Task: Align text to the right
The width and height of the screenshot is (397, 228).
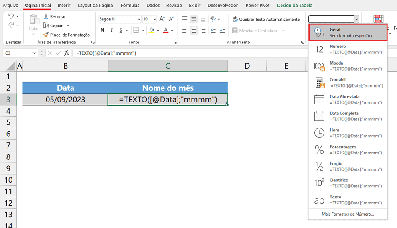Action: tap(203, 31)
